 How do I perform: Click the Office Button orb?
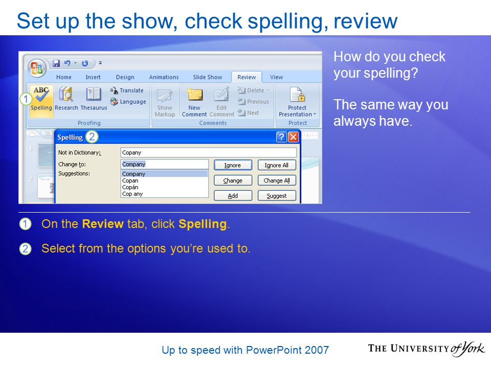coord(37,67)
